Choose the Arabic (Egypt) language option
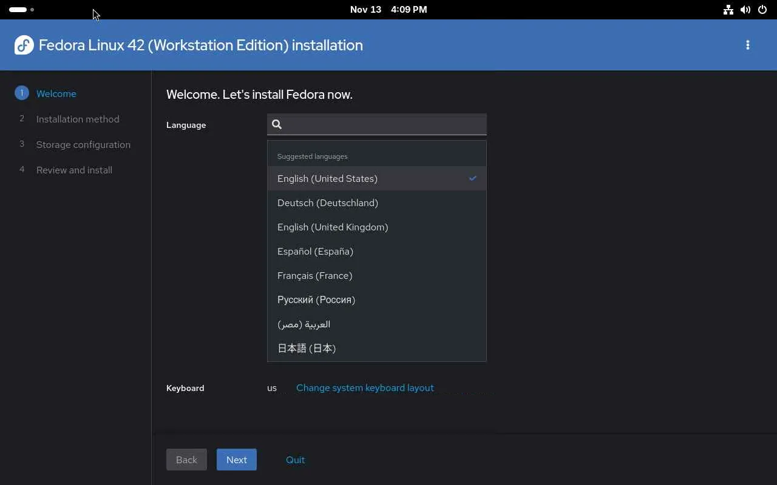777x485 pixels. [x=377, y=324]
